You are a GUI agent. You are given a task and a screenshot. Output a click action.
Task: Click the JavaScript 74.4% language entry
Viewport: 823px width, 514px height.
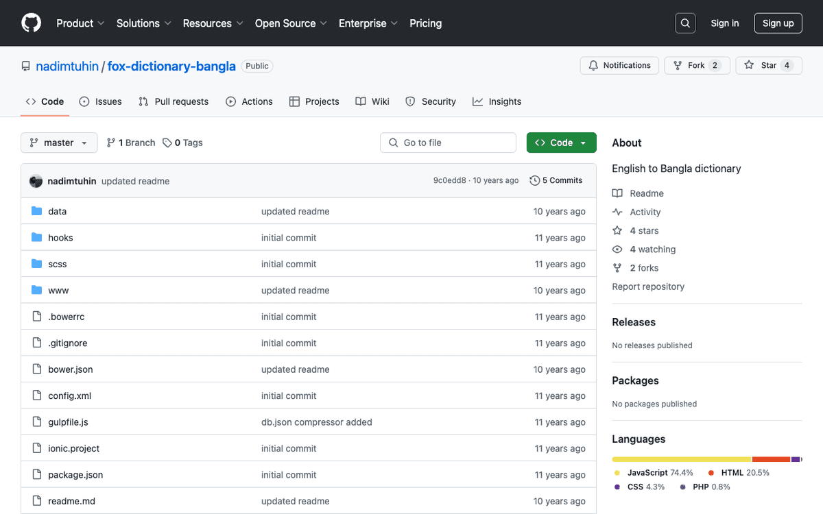point(654,473)
